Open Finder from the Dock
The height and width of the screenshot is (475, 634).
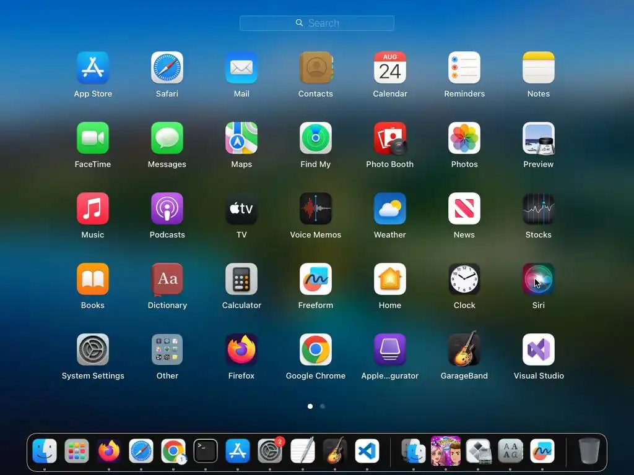point(45,451)
